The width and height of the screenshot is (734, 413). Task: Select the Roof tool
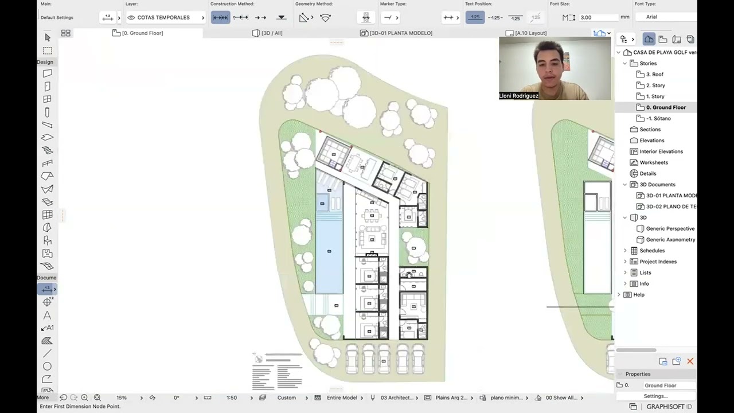(48, 176)
